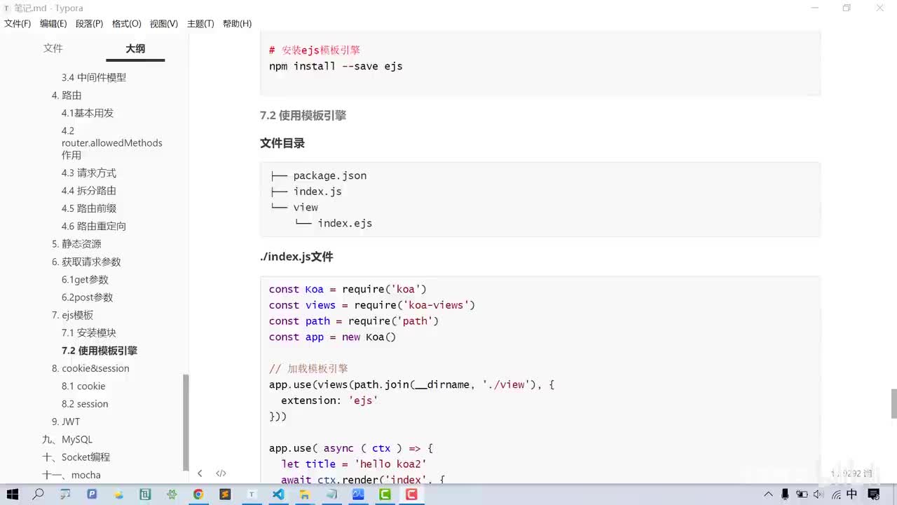This screenshot has width=897, height=505.
Task: Open the 编辑(E) menu
Action: pyautogui.click(x=53, y=24)
